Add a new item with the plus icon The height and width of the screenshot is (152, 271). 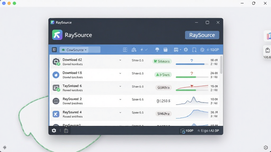(x=142, y=50)
